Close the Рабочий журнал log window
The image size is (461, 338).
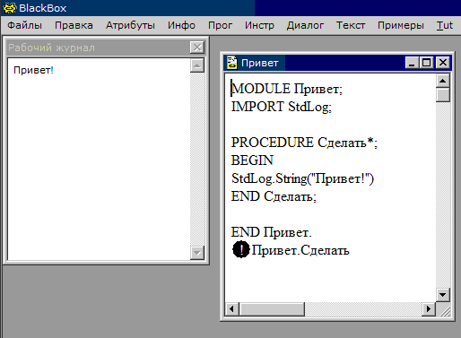[x=197, y=48]
